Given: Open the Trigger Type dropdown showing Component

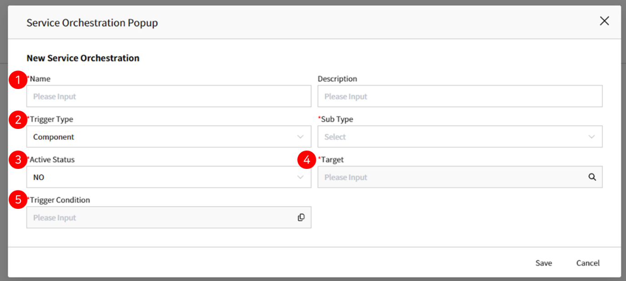Looking at the screenshot, I should coord(169,137).
